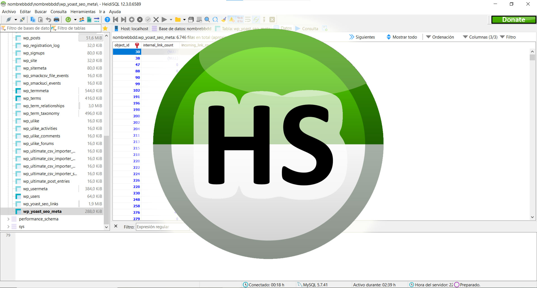Image resolution: width=537 pixels, height=288 pixels.
Task: Delete selected row using the X circle icon
Action: [x=140, y=20]
